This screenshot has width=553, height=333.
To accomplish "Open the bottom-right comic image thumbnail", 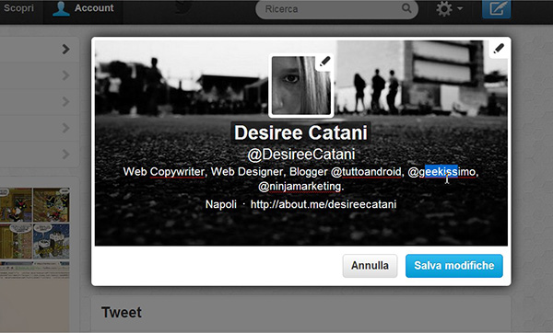I will point(52,241).
